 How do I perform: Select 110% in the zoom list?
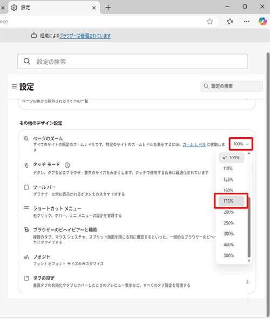click(x=231, y=168)
